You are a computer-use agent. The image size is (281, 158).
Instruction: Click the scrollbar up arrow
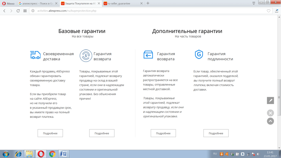(279, 17)
